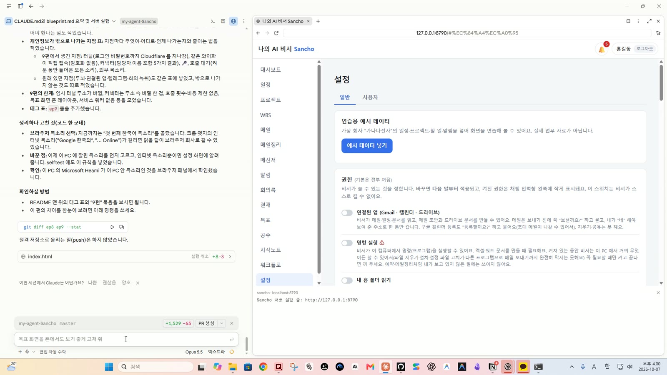
Task: Copy the git diff command snippet
Action: (x=122, y=227)
